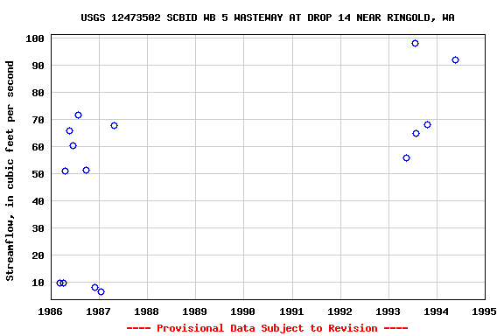
Task: Click the 1991 x-axis label
Action: (x=291, y=311)
